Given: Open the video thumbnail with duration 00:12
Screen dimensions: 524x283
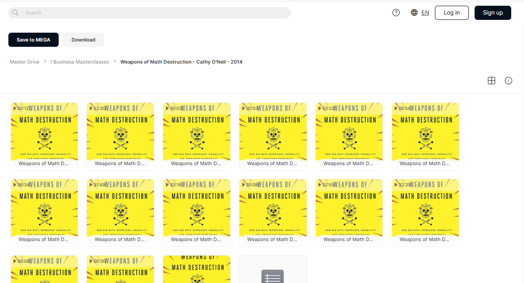Looking at the screenshot, I should pyautogui.click(x=45, y=136).
